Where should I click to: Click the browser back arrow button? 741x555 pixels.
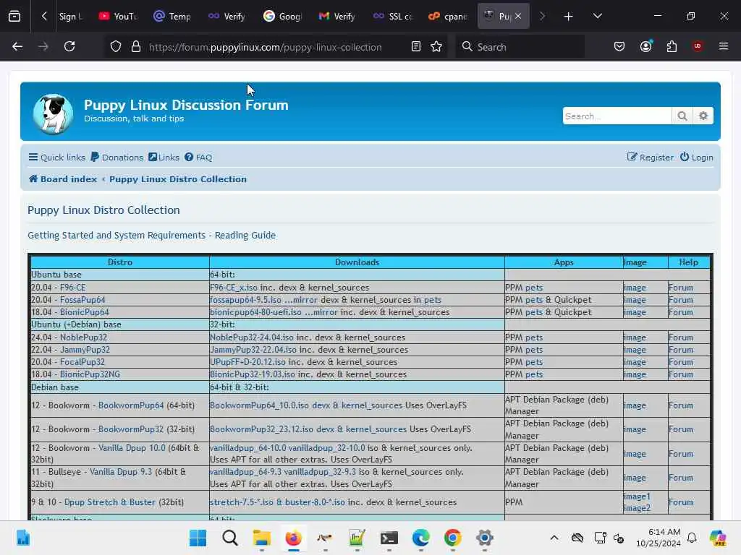tap(17, 47)
